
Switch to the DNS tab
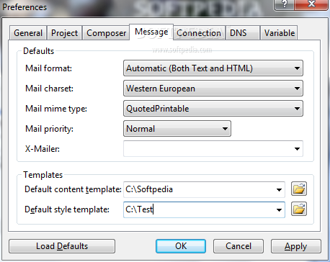243,33
